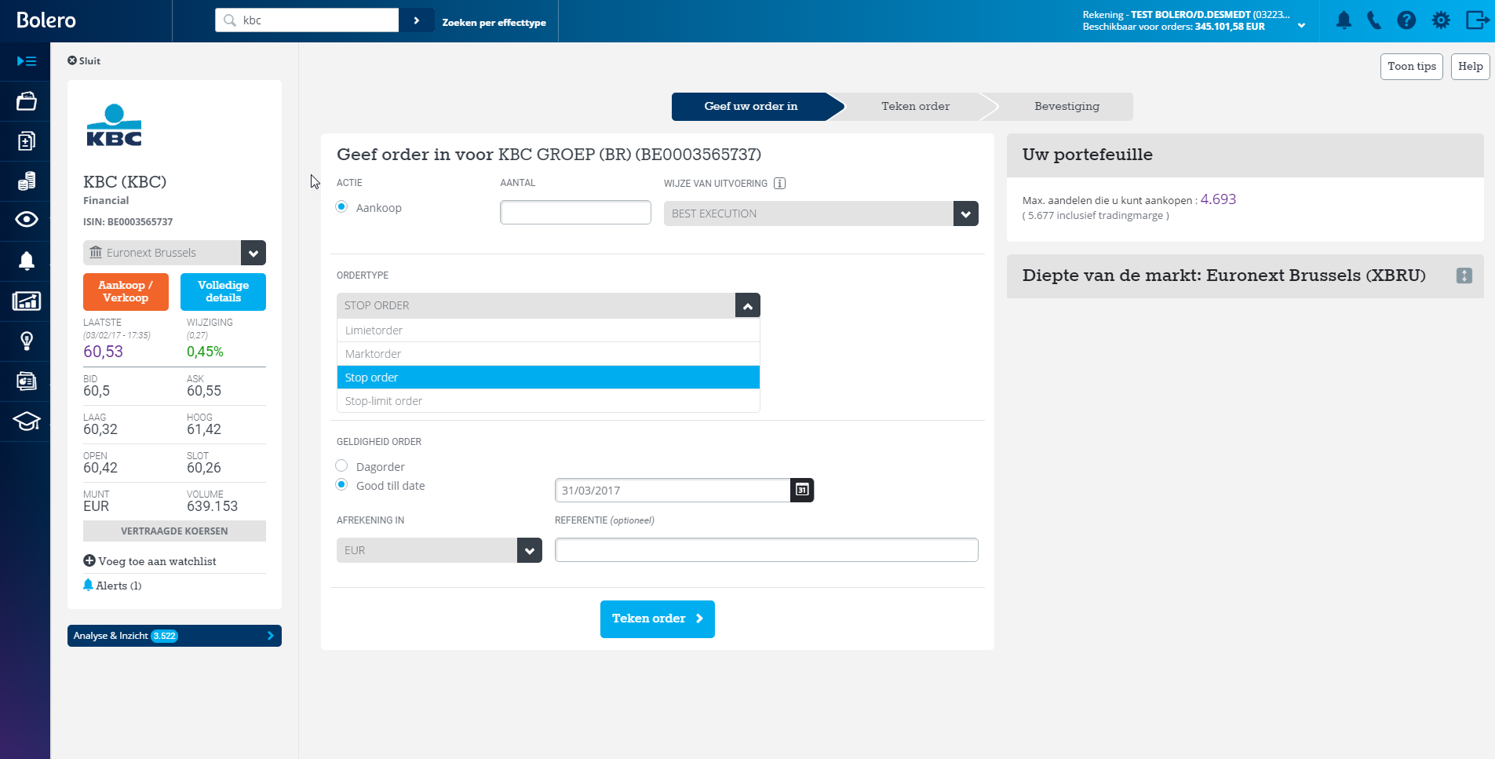Focus the Aantal quantity input field
Image resolution: width=1495 pixels, height=759 pixels.
point(575,213)
